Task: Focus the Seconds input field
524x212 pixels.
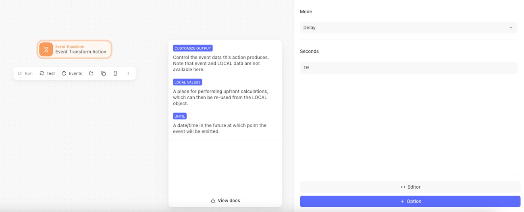Action: coord(408,68)
